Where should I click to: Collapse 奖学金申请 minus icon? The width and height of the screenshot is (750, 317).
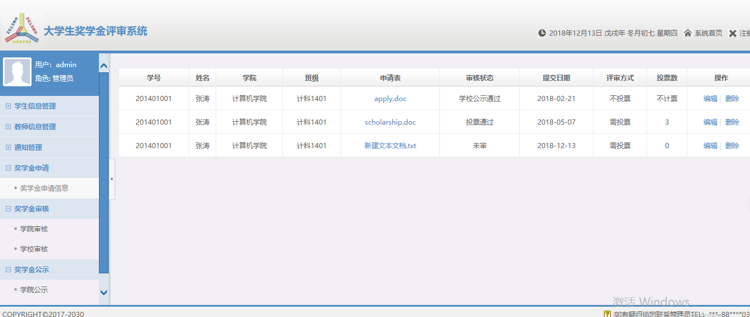[x=8, y=168]
